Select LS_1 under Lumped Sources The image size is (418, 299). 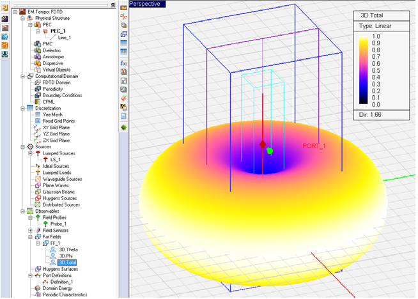pos(54,160)
